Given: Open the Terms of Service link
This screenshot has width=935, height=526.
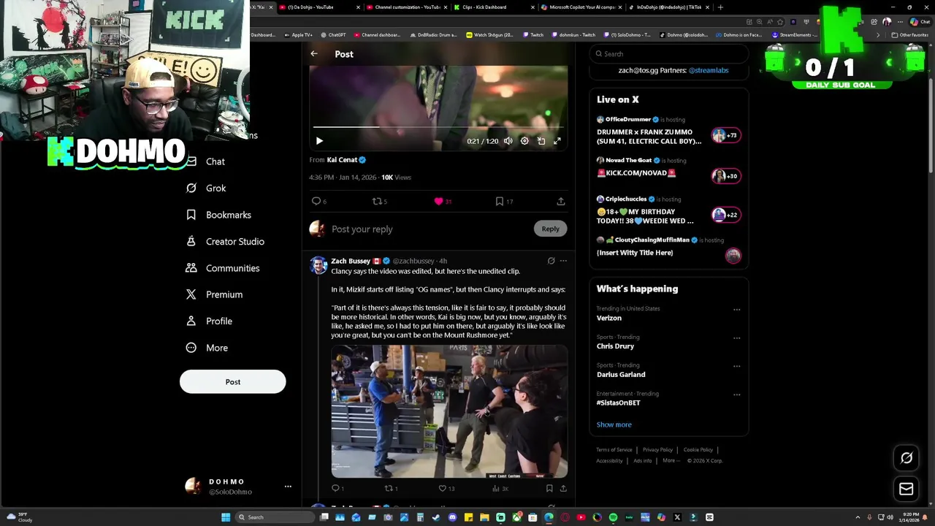Looking at the screenshot, I should coord(614,450).
